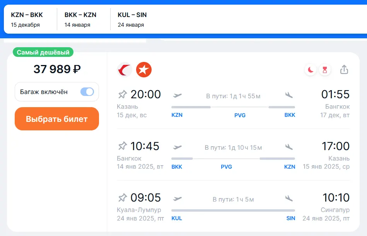The image size is (367, 236).
Task: Click the red star airline logo
Action: pos(144,70)
